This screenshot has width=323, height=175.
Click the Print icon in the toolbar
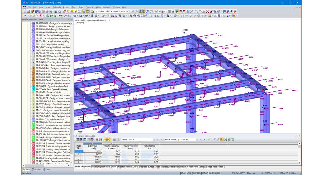pyautogui.click(x=47, y=11)
